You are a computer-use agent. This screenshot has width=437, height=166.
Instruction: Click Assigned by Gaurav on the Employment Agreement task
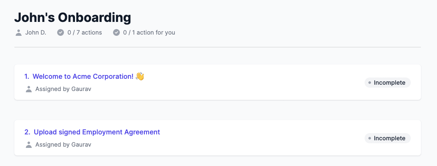[x=63, y=145]
